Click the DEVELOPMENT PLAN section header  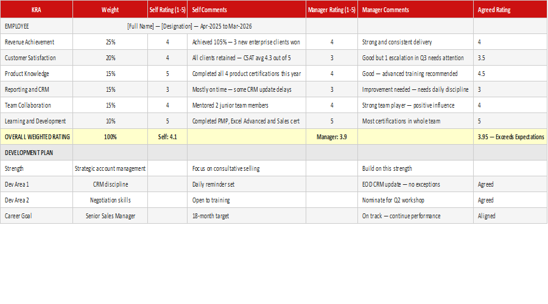coord(37,153)
